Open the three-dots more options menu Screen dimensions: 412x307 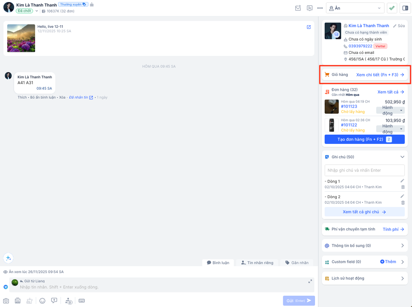click(x=320, y=8)
